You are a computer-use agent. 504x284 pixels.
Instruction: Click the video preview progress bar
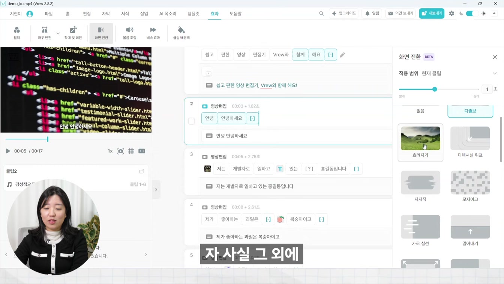pos(76,139)
